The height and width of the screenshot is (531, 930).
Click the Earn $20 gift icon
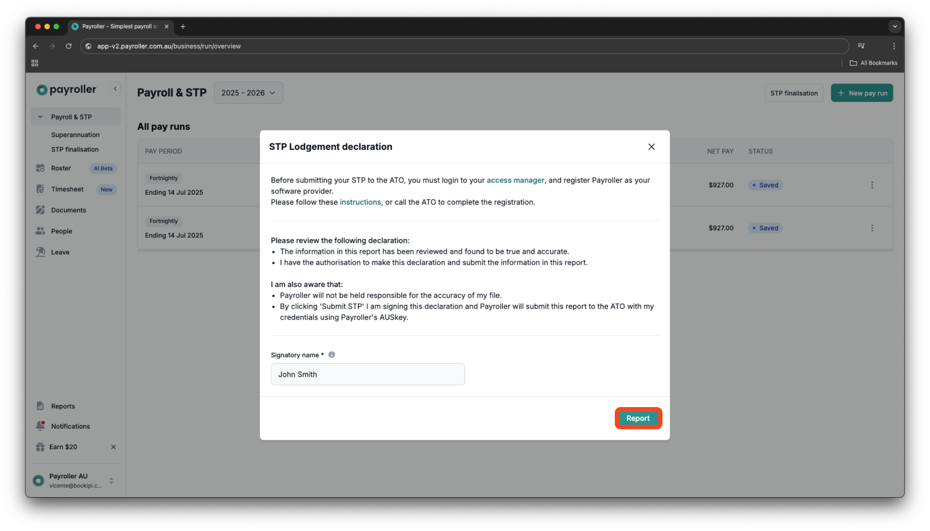pos(41,446)
